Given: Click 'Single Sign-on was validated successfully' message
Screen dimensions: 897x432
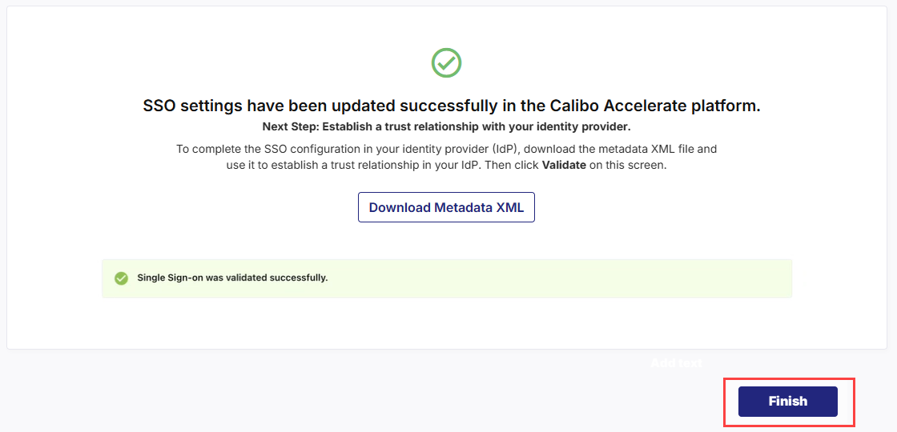Looking at the screenshot, I should click(x=232, y=278).
